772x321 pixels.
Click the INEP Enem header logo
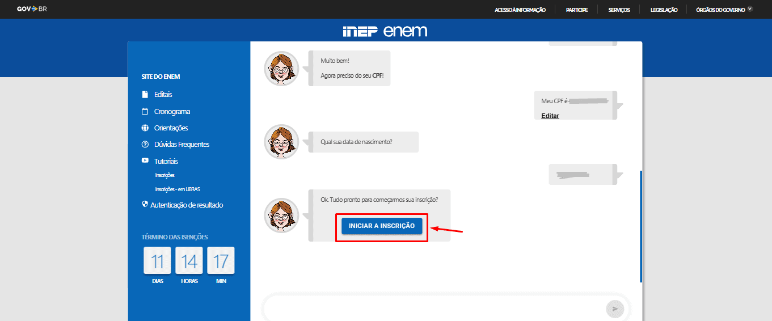tap(385, 31)
